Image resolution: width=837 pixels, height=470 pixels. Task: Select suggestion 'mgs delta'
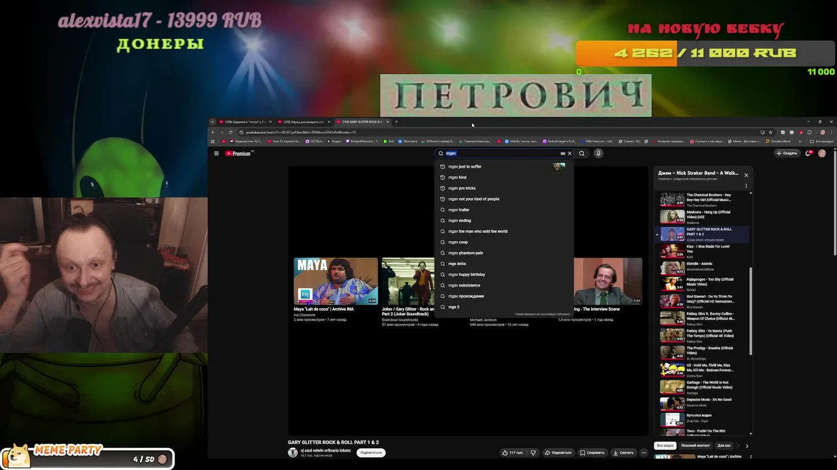click(504, 264)
